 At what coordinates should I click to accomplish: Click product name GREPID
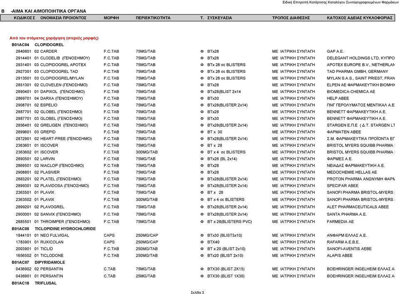point(48,132)
